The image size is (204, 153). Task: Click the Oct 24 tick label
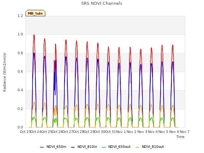pos(36,132)
